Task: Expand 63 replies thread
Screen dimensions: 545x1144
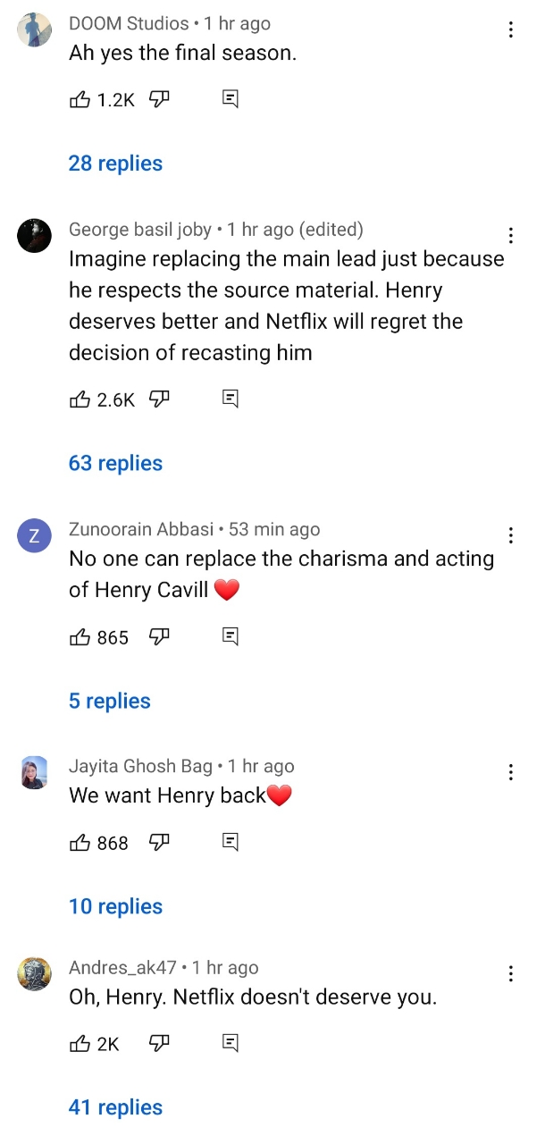Action: (x=115, y=463)
